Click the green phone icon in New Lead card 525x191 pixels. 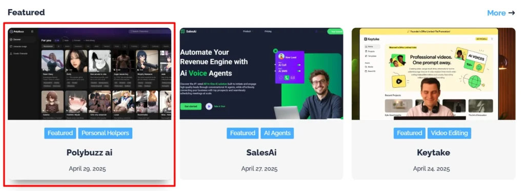pos(287,78)
